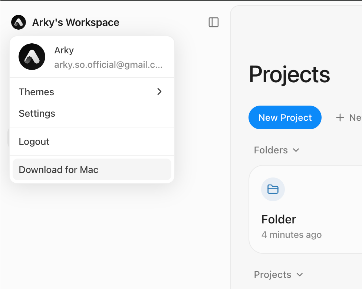Viewport: 362px width, 289px height.
Task: Click Arky's Workspace title text
Action: point(76,23)
